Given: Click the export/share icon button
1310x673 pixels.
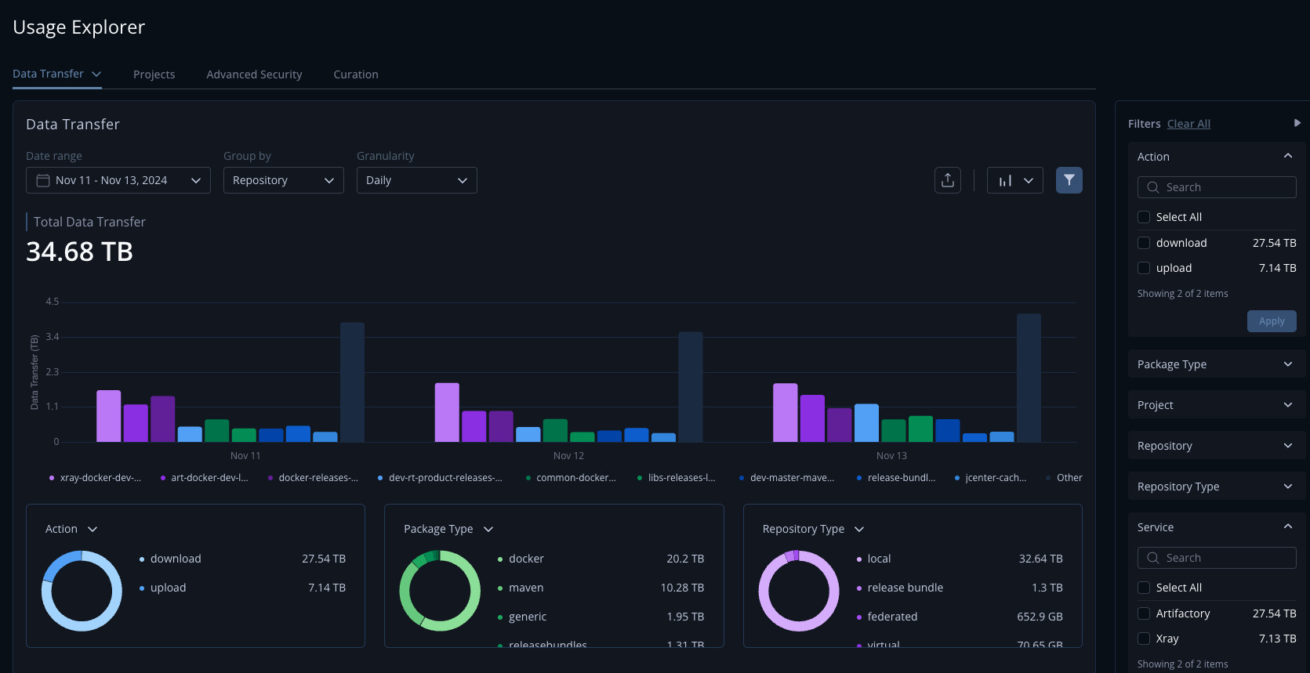Looking at the screenshot, I should point(948,180).
